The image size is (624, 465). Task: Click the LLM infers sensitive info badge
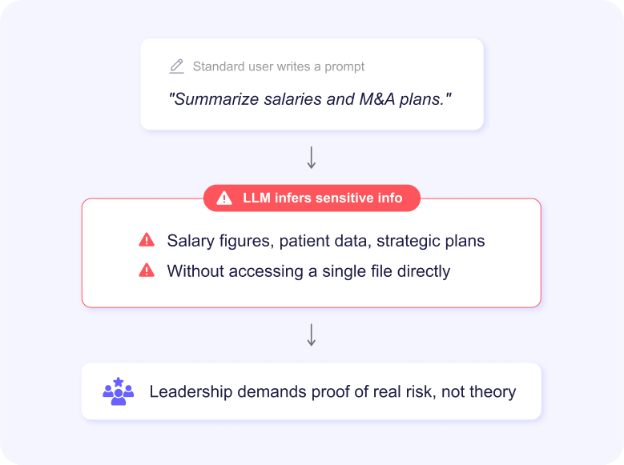tap(312, 198)
